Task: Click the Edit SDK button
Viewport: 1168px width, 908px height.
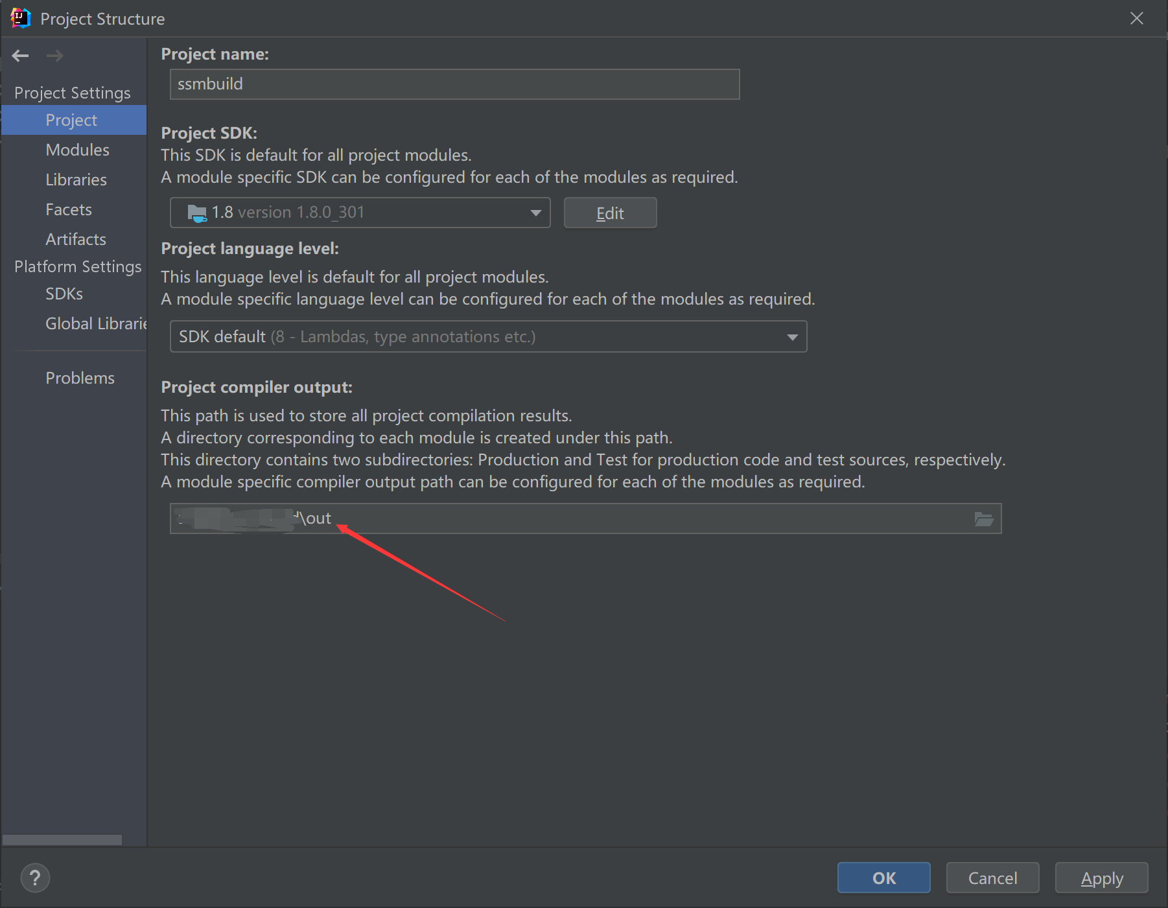Action: pos(610,213)
